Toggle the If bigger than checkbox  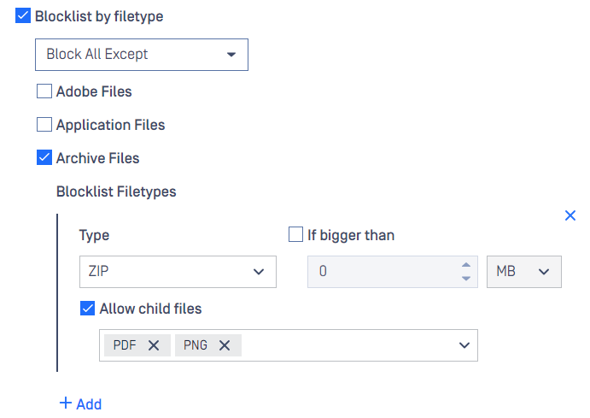(x=296, y=234)
